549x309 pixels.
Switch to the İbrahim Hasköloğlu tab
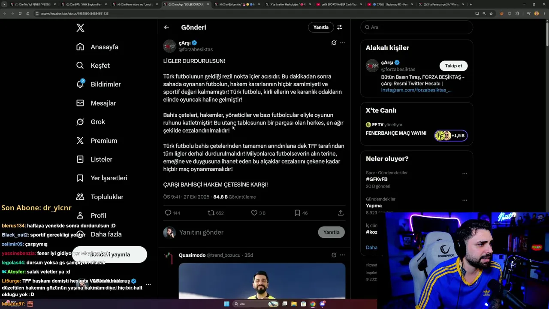(287, 4)
